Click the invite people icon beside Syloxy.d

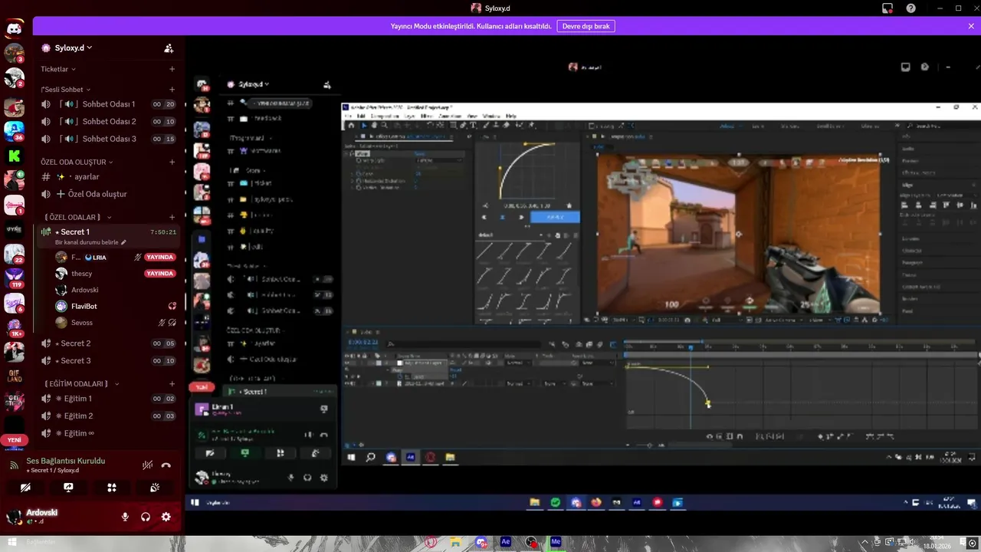(169, 48)
